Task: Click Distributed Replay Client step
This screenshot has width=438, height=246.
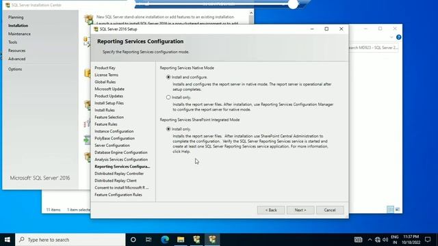Action: coord(116,180)
